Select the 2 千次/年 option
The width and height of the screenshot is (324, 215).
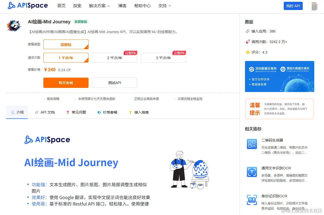(x=115, y=58)
